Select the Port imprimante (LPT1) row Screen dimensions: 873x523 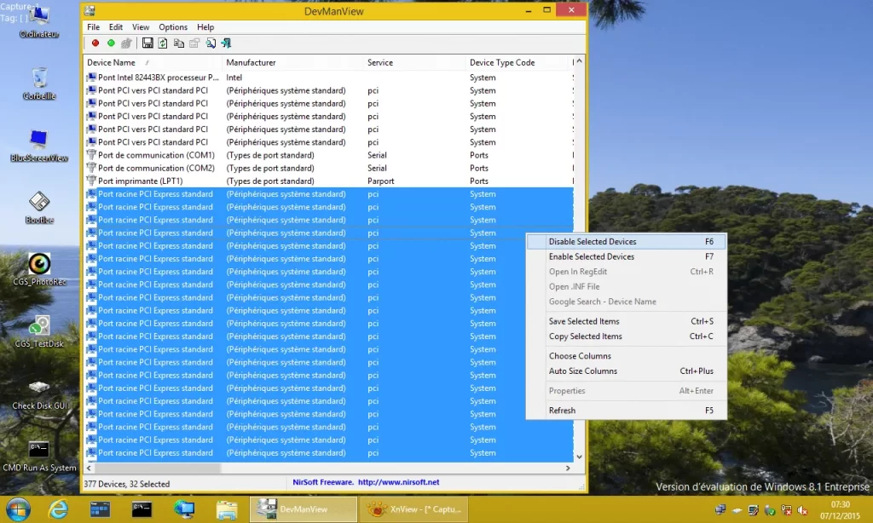pyautogui.click(x=328, y=181)
